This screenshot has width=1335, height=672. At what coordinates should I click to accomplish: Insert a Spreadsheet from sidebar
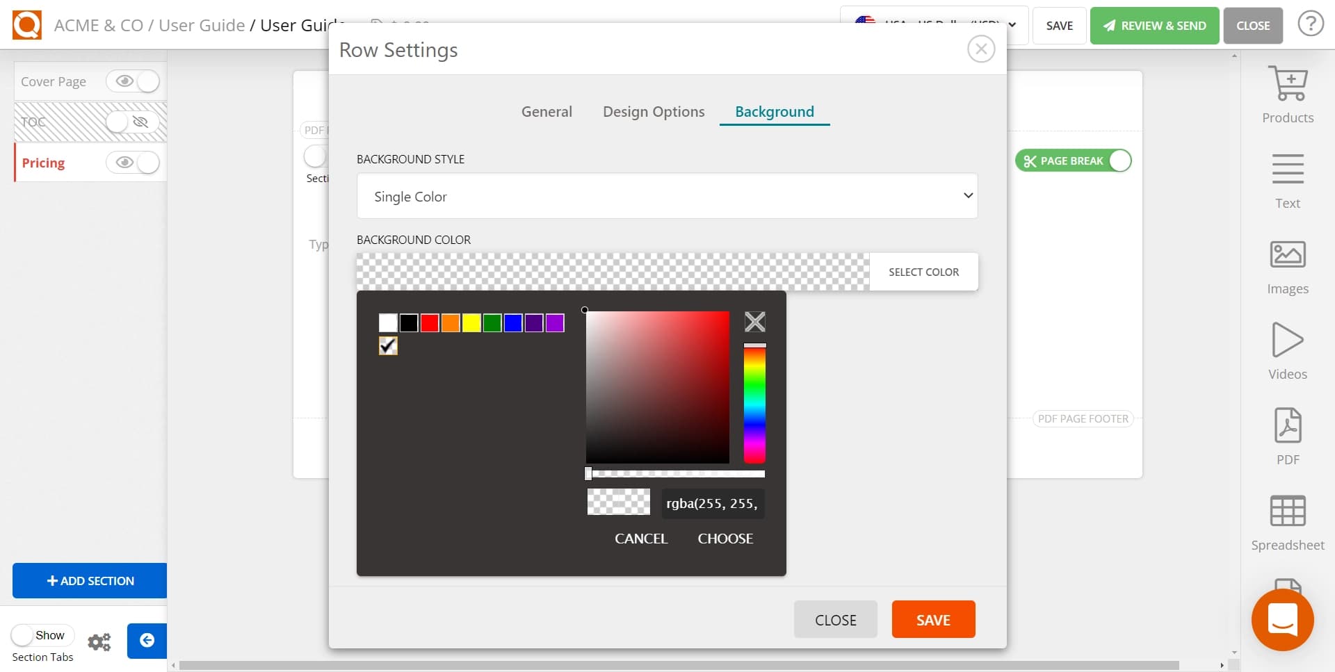(1287, 511)
